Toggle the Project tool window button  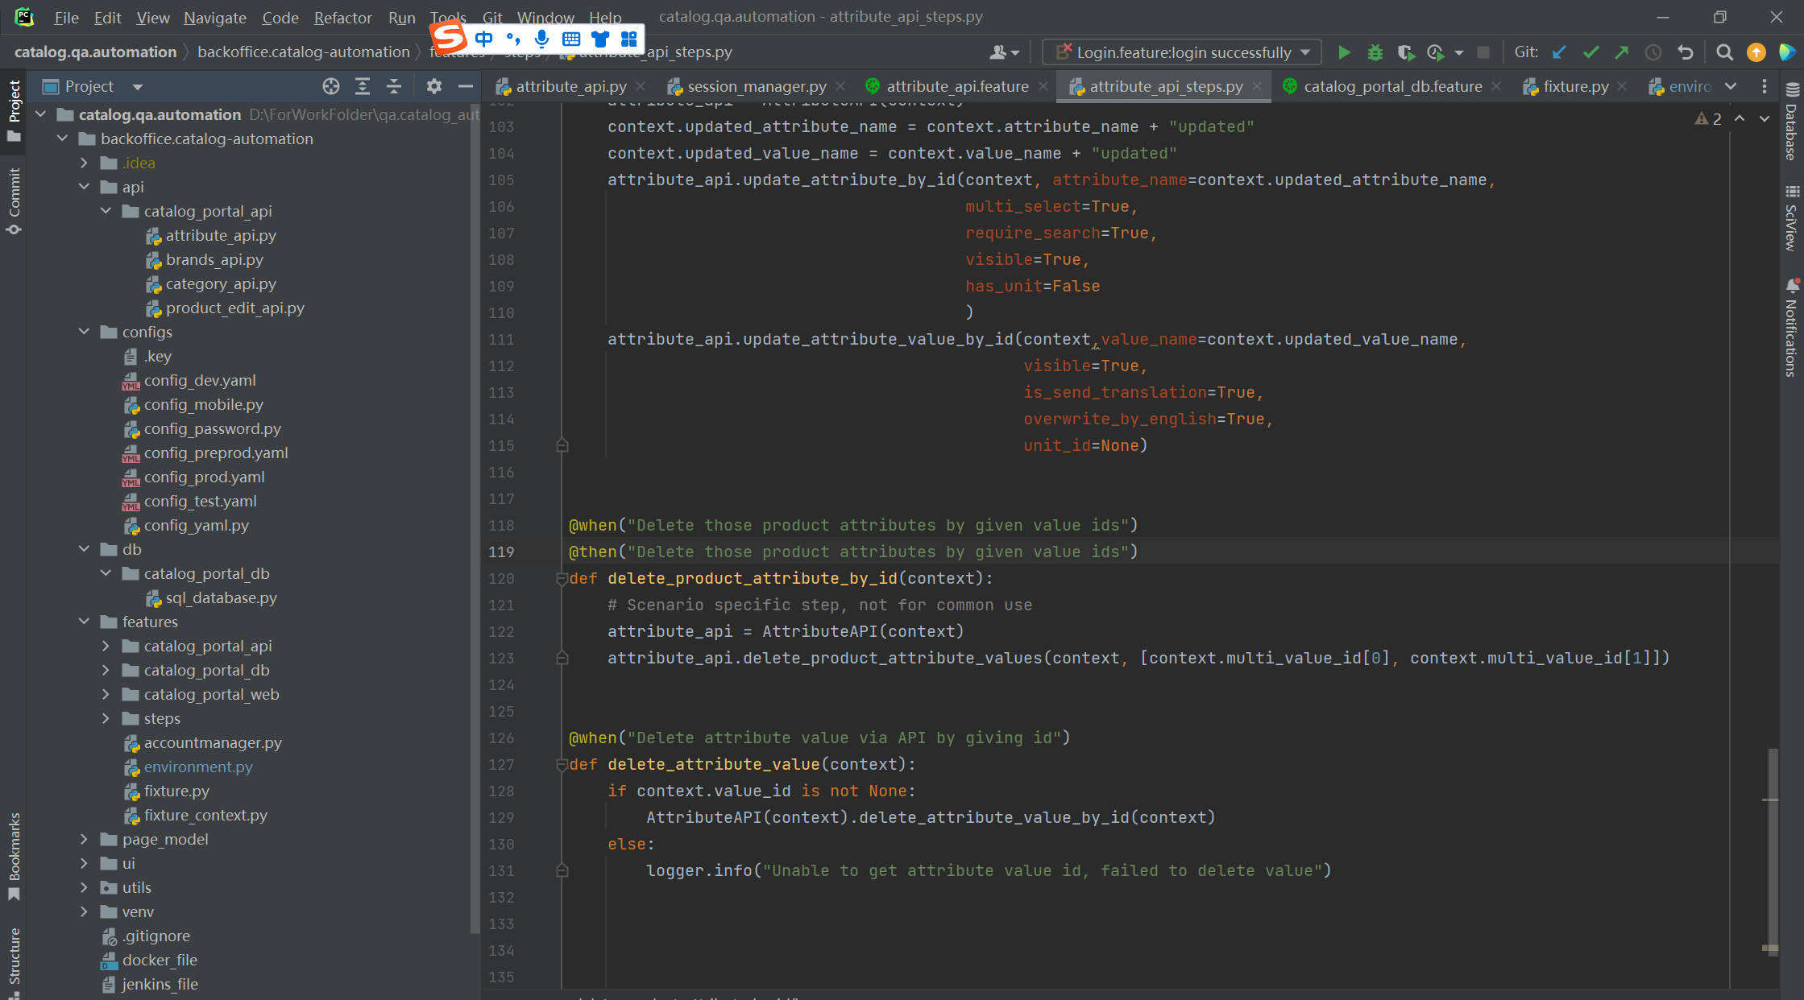point(14,111)
